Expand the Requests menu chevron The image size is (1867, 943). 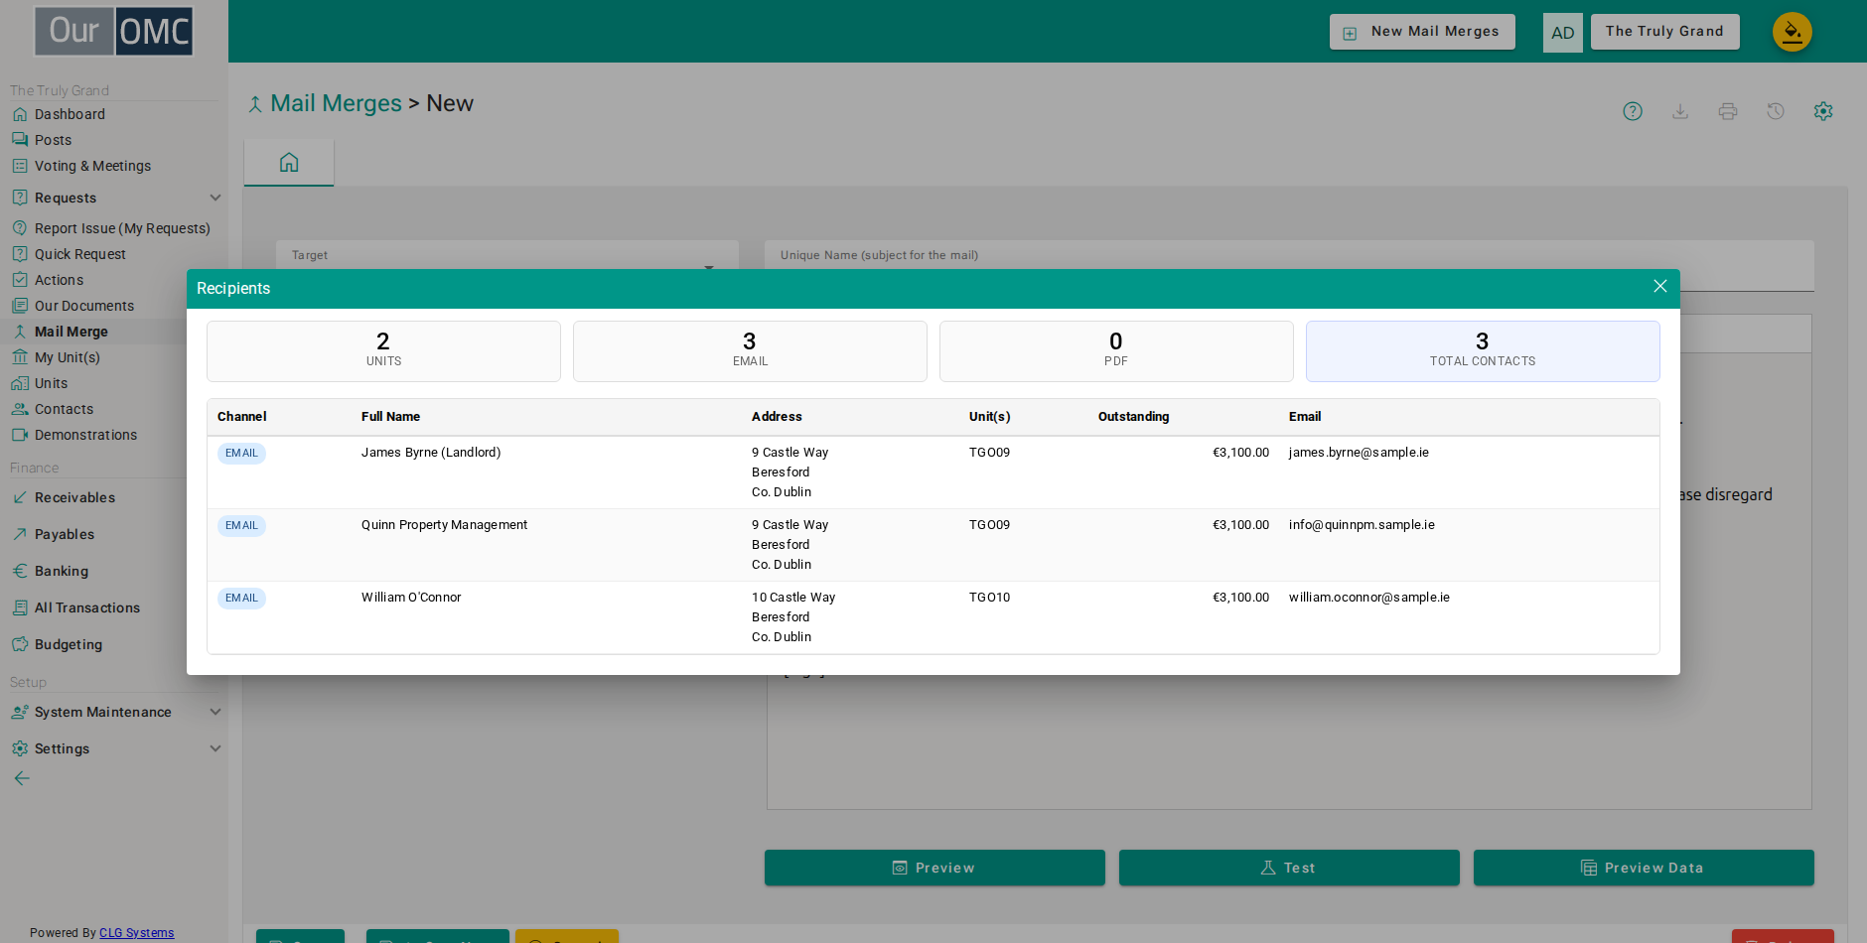(x=215, y=198)
